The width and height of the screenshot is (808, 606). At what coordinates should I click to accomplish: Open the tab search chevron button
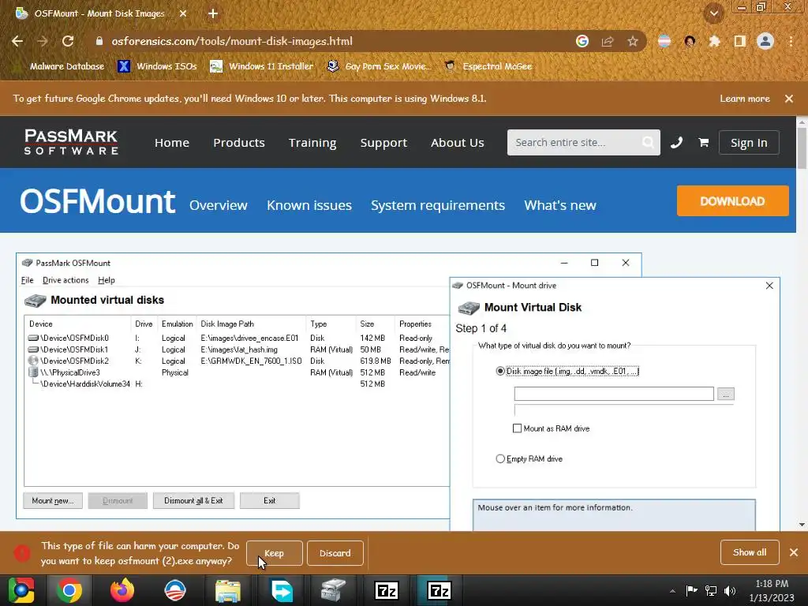(x=713, y=13)
